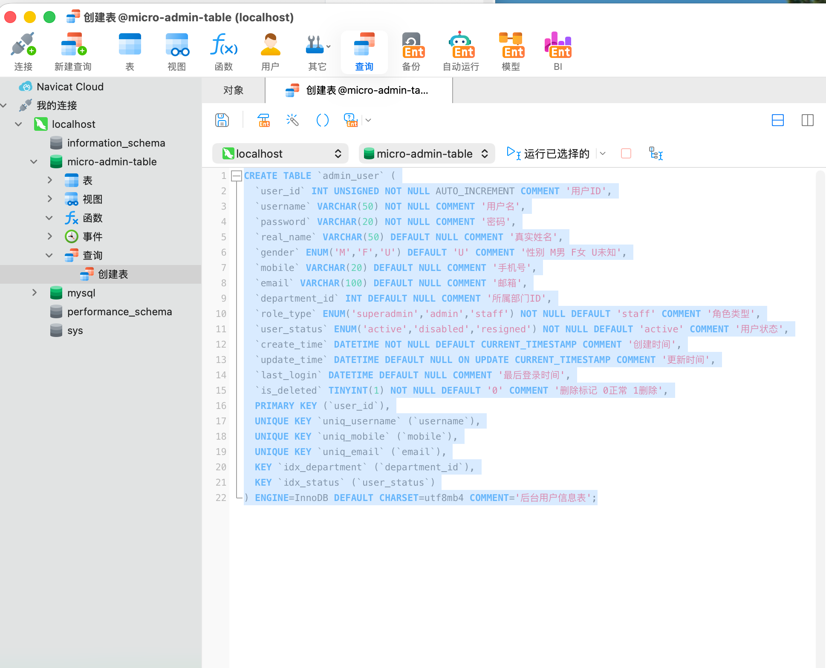826x668 pixels.
Task: Expand the mysql database node
Action: [35, 293]
